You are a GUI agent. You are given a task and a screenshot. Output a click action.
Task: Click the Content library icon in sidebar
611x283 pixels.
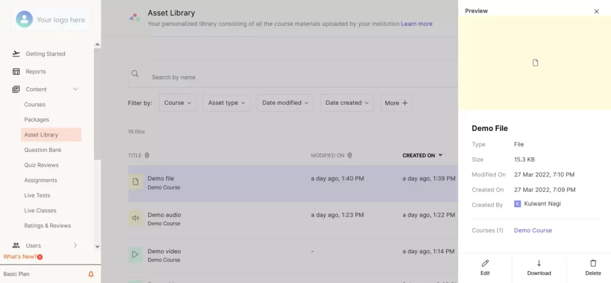[x=16, y=89]
